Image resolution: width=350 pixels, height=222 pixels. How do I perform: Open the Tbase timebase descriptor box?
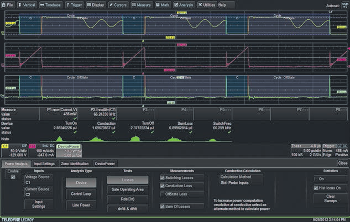[x=306, y=150]
